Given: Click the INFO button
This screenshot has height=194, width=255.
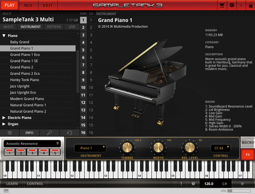Looking at the screenshot, I should [x=29, y=133].
